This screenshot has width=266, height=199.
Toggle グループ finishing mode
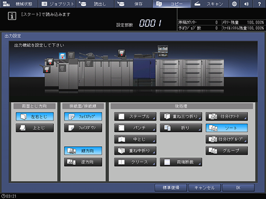pos(227,151)
